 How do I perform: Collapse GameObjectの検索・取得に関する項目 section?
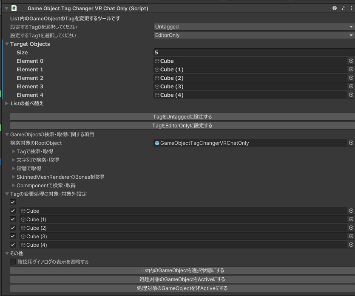(7, 135)
